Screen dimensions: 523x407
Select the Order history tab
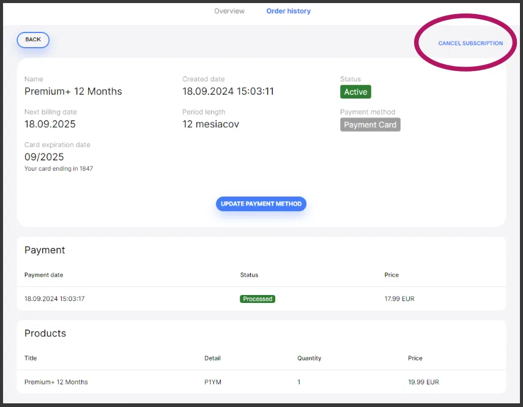288,11
